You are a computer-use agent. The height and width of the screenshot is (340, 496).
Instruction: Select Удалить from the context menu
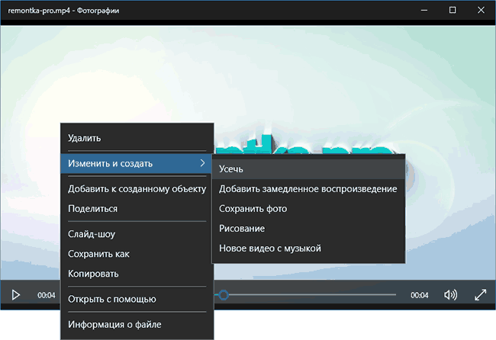84,138
